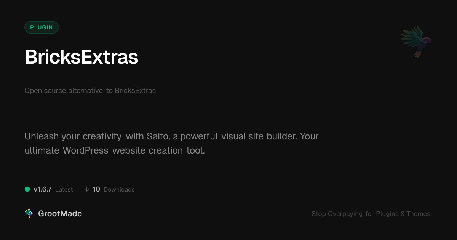
Task: Click the word 'WordPress' in the description
Action: tap(86, 150)
